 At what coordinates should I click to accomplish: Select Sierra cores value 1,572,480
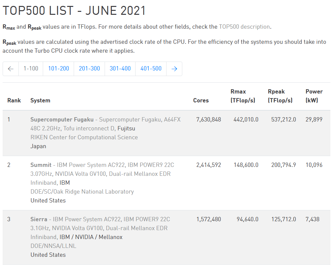click(x=209, y=219)
